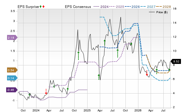
Task: Click the 1.5 label on the EPS axis
Action: tap(13, 51)
